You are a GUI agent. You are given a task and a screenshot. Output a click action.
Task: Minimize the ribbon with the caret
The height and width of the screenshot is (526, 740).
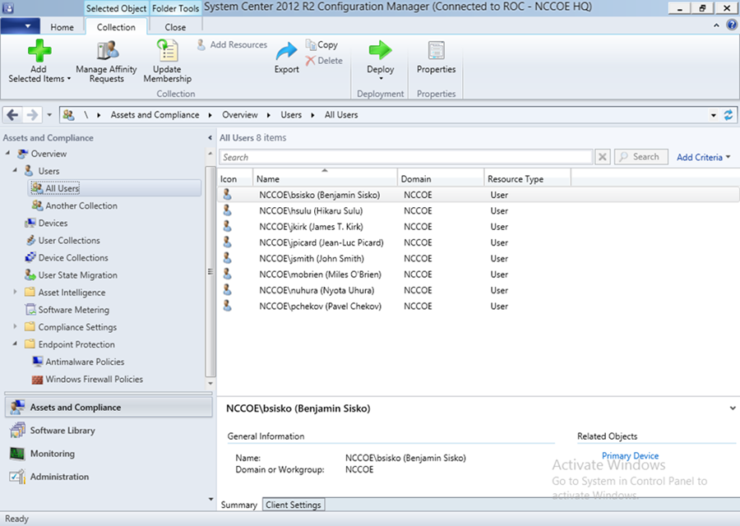click(x=716, y=25)
